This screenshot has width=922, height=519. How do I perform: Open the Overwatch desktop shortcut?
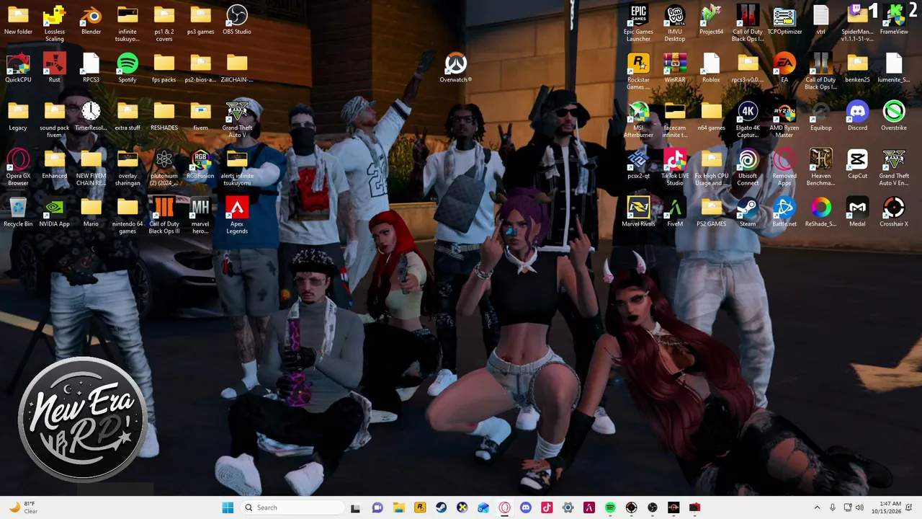tap(455, 68)
